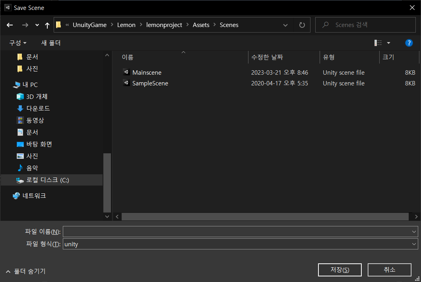Expand the address bar history dropdown
This screenshot has width=421, height=282.
pyautogui.click(x=285, y=25)
